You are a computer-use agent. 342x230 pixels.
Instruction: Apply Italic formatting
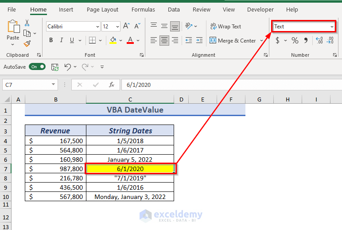pyautogui.click(x=62, y=40)
